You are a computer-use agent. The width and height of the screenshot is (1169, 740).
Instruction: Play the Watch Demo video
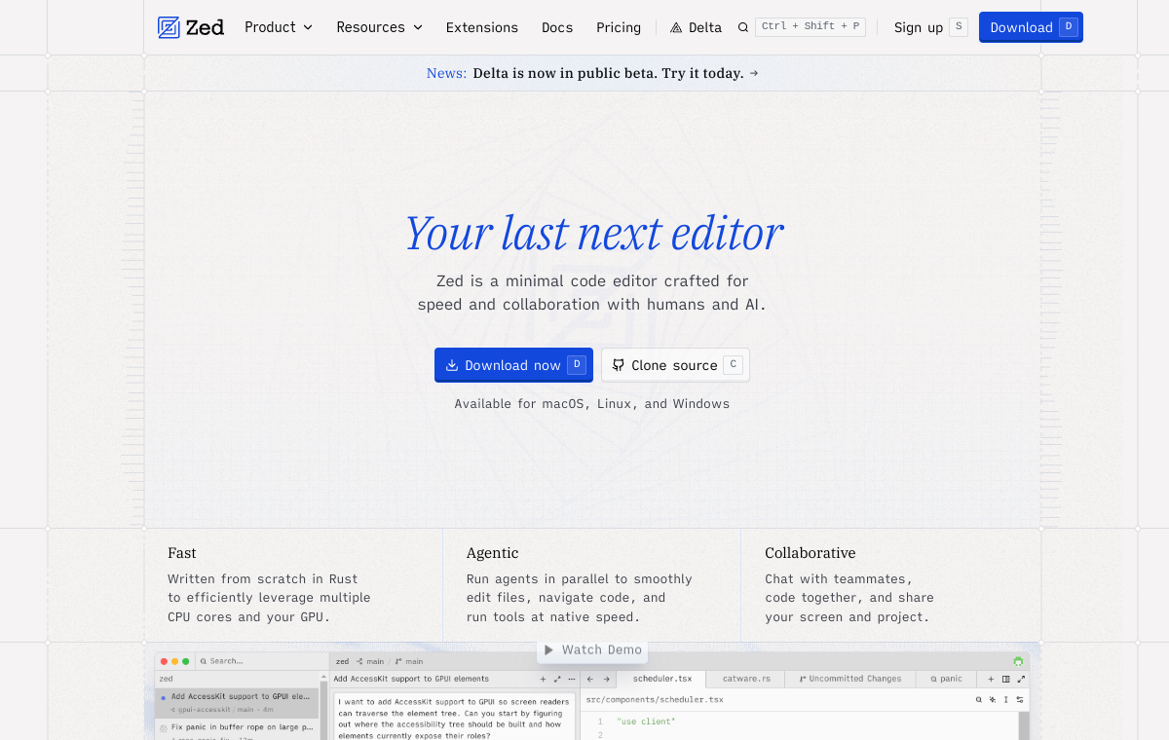click(x=592, y=649)
